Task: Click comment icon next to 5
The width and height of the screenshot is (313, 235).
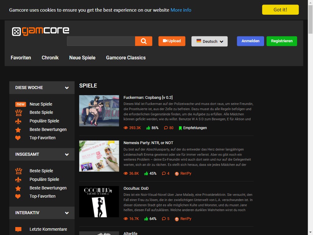Action: (x=164, y=219)
